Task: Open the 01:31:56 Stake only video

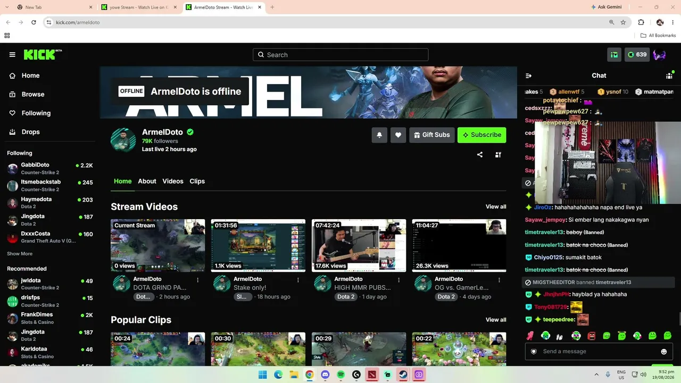Action: coord(258,246)
